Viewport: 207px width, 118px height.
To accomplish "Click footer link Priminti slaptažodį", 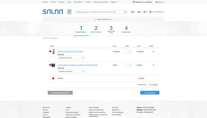I will coord(117,112).
